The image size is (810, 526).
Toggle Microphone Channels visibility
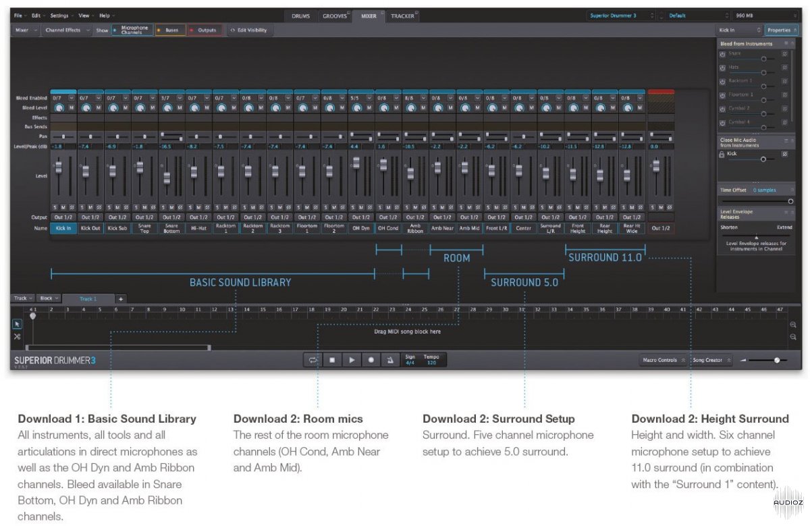tap(132, 30)
